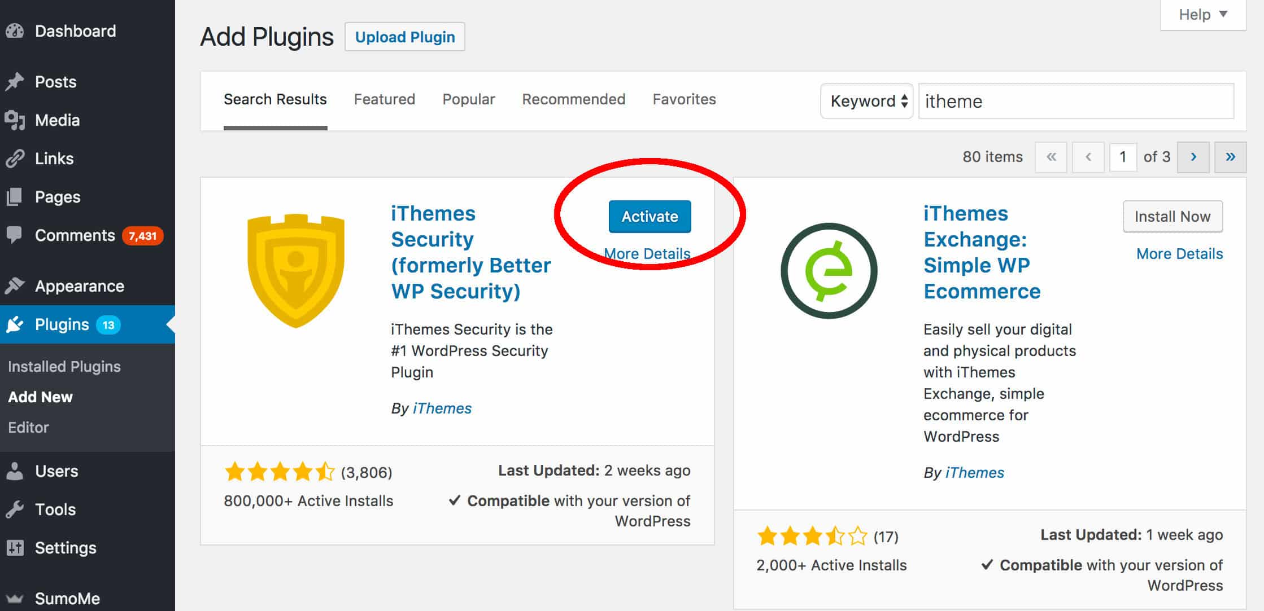The width and height of the screenshot is (1264, 611).
Task: Install iThemes Exchange with Install Now
Action: tap(1173, 217)
